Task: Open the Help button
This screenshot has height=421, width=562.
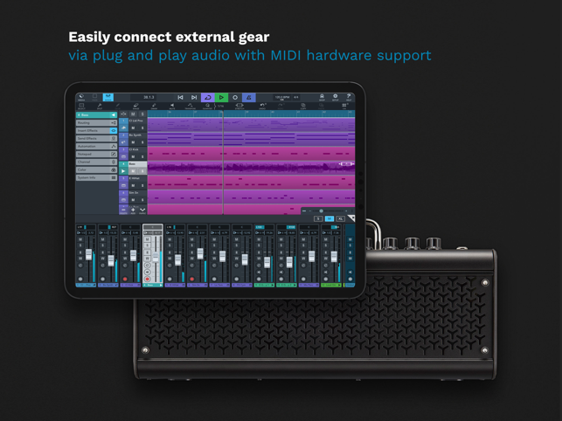Action: coord(349,97)
